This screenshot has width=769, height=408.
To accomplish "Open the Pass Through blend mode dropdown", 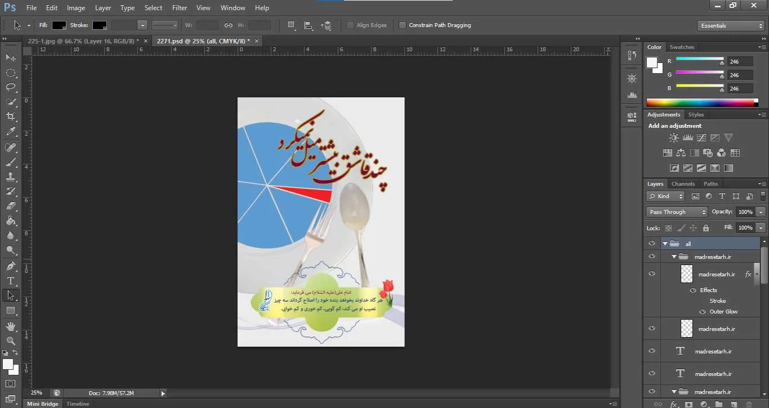I will (x=677, y=212).
